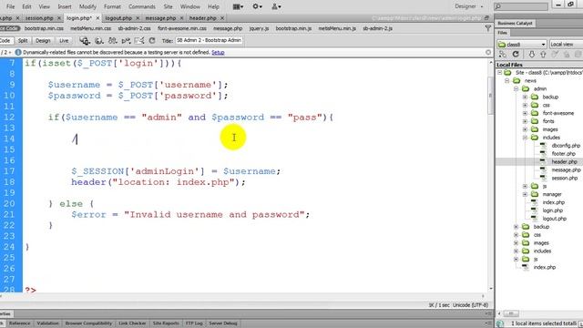This screenshot has height=328, width=583.
Task: Open the Designer workspace dropdown
Action: 469,6
